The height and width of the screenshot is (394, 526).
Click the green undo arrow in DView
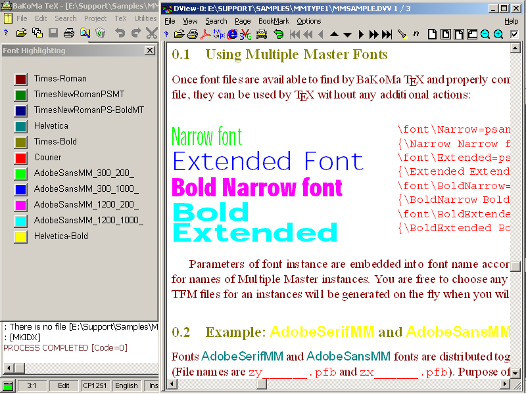click(x=278, y=34)
